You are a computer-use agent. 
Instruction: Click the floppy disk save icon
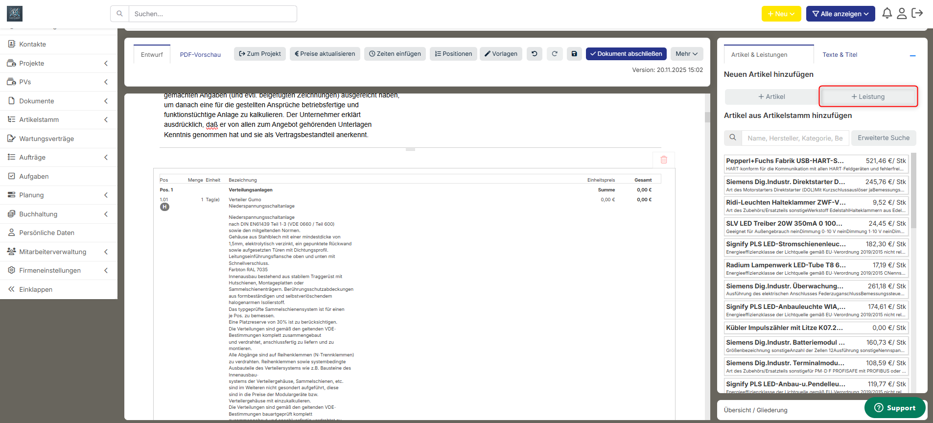click(574, 54)
